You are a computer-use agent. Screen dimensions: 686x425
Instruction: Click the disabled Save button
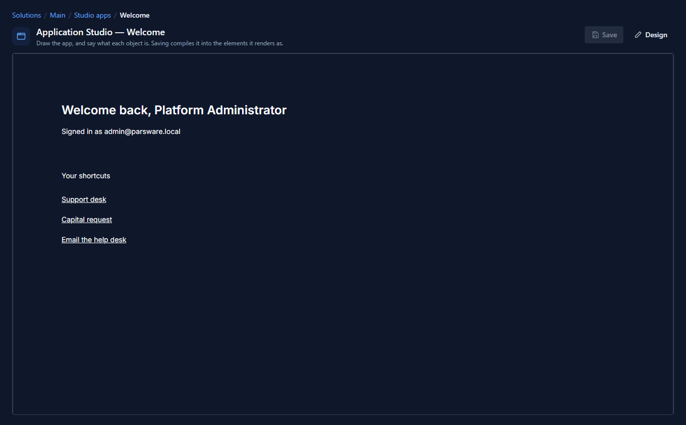[604, 35]
